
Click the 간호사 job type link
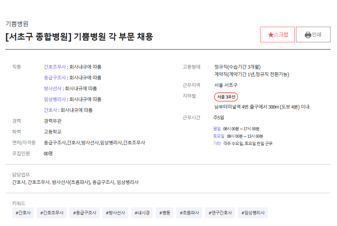50,110
